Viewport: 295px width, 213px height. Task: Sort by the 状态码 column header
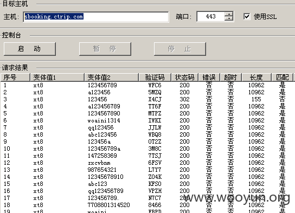pyautogui.click(x=184, y=78)
